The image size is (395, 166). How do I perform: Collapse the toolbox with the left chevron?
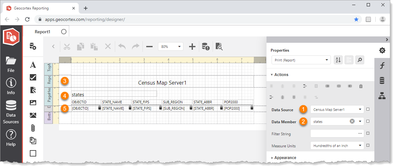(x=53, y=46)
